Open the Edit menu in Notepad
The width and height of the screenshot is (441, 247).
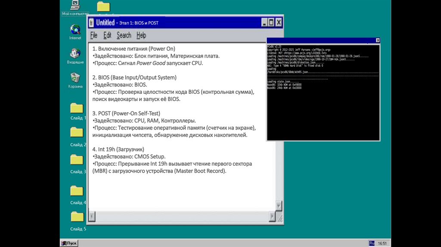pos(107,35)
